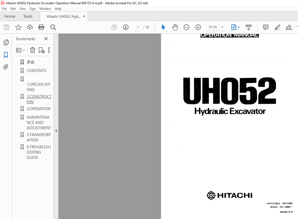This screenshot has width=298, height=219.
Task: Jump to the 5.TRANSPORTATION bookmark
Action: (x=39, y=137)
